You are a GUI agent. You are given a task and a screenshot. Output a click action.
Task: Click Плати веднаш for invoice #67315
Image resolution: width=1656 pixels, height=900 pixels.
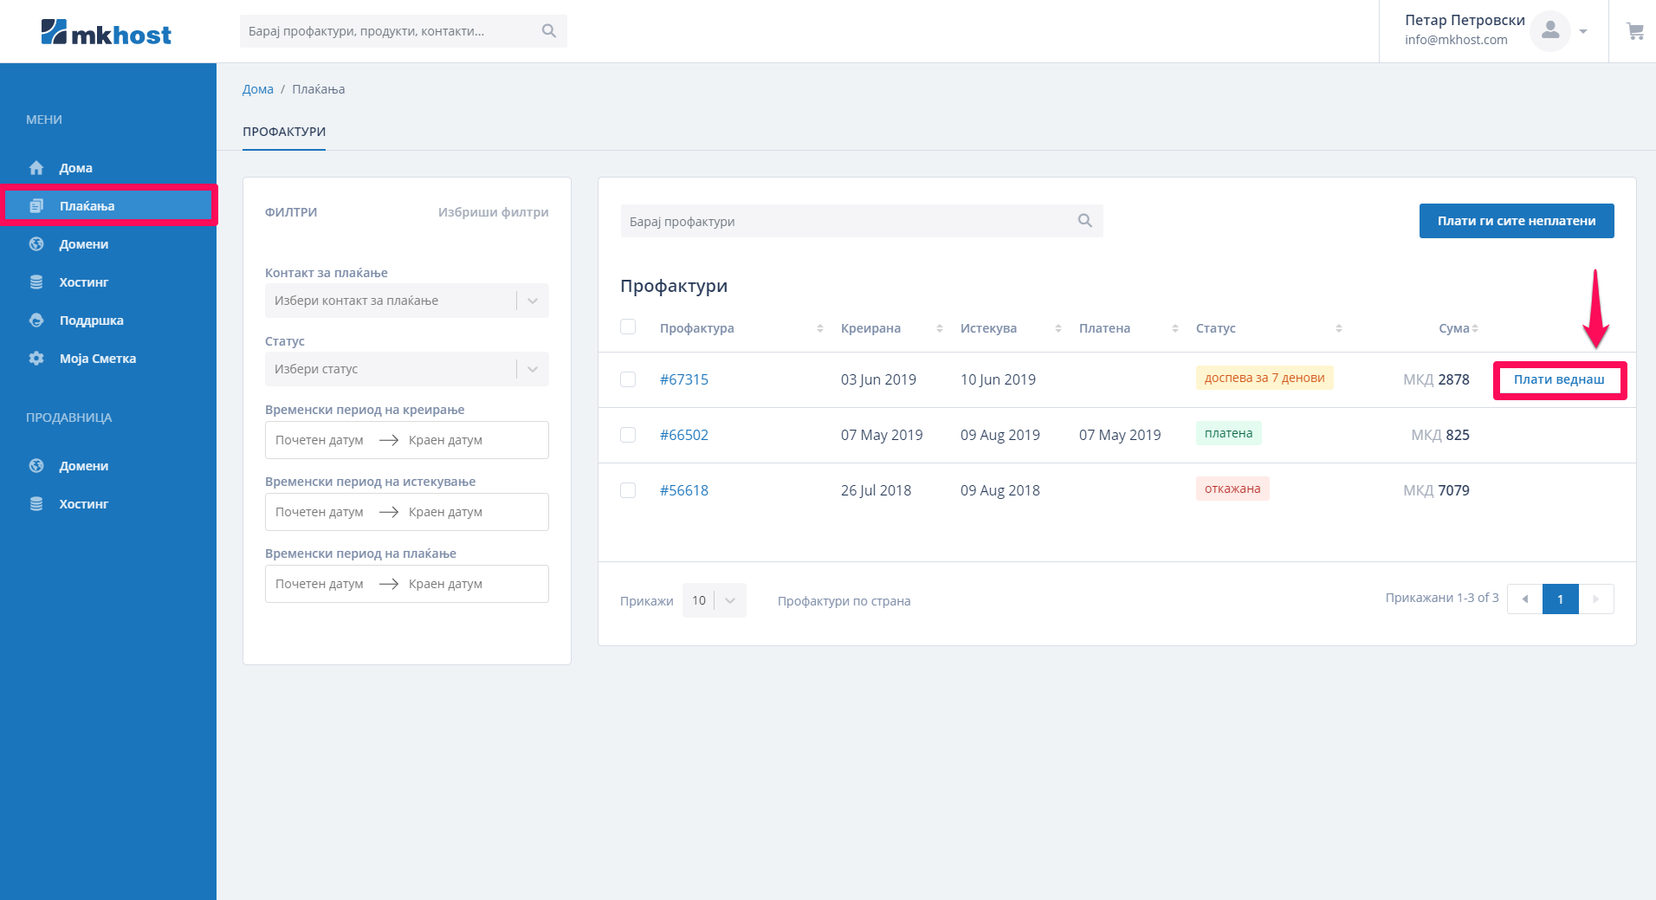pyautogui.click(x=1559, y=379)
